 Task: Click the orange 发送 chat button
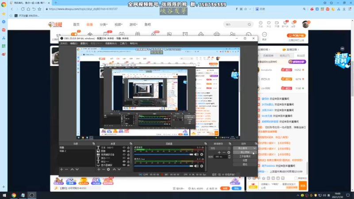[303, 186]
